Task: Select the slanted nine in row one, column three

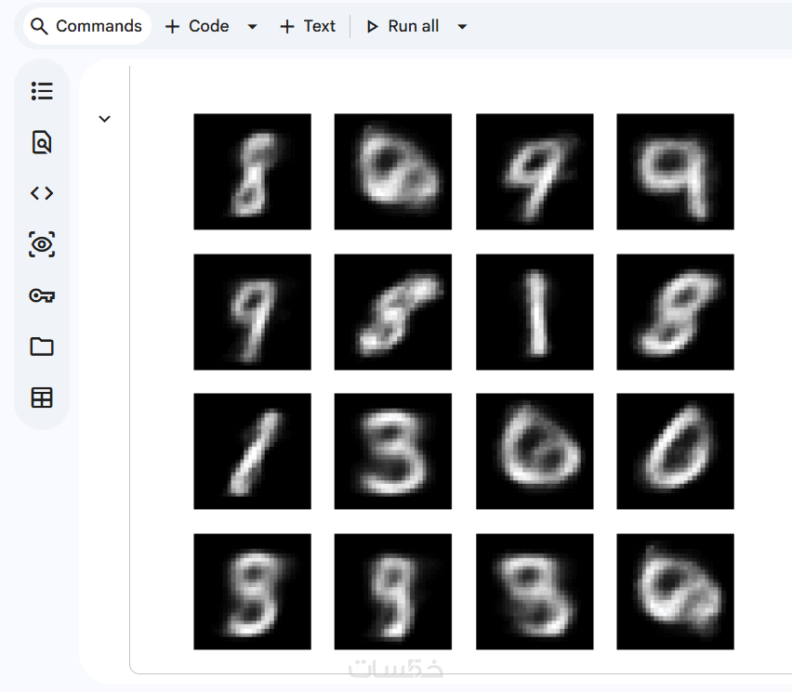Action: pyautogui.click(x=535, y=172)
